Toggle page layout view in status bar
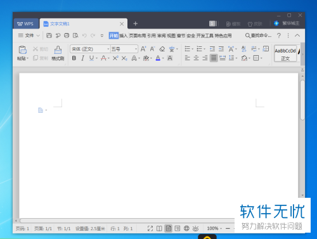This screenshot has width=317, height=239. [x=168, y=228]
